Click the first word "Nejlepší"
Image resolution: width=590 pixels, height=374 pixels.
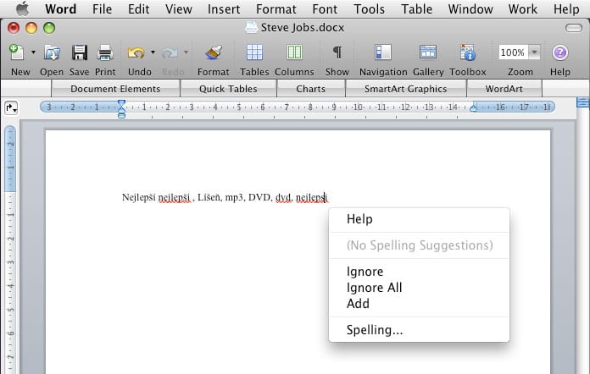[138, 197]
